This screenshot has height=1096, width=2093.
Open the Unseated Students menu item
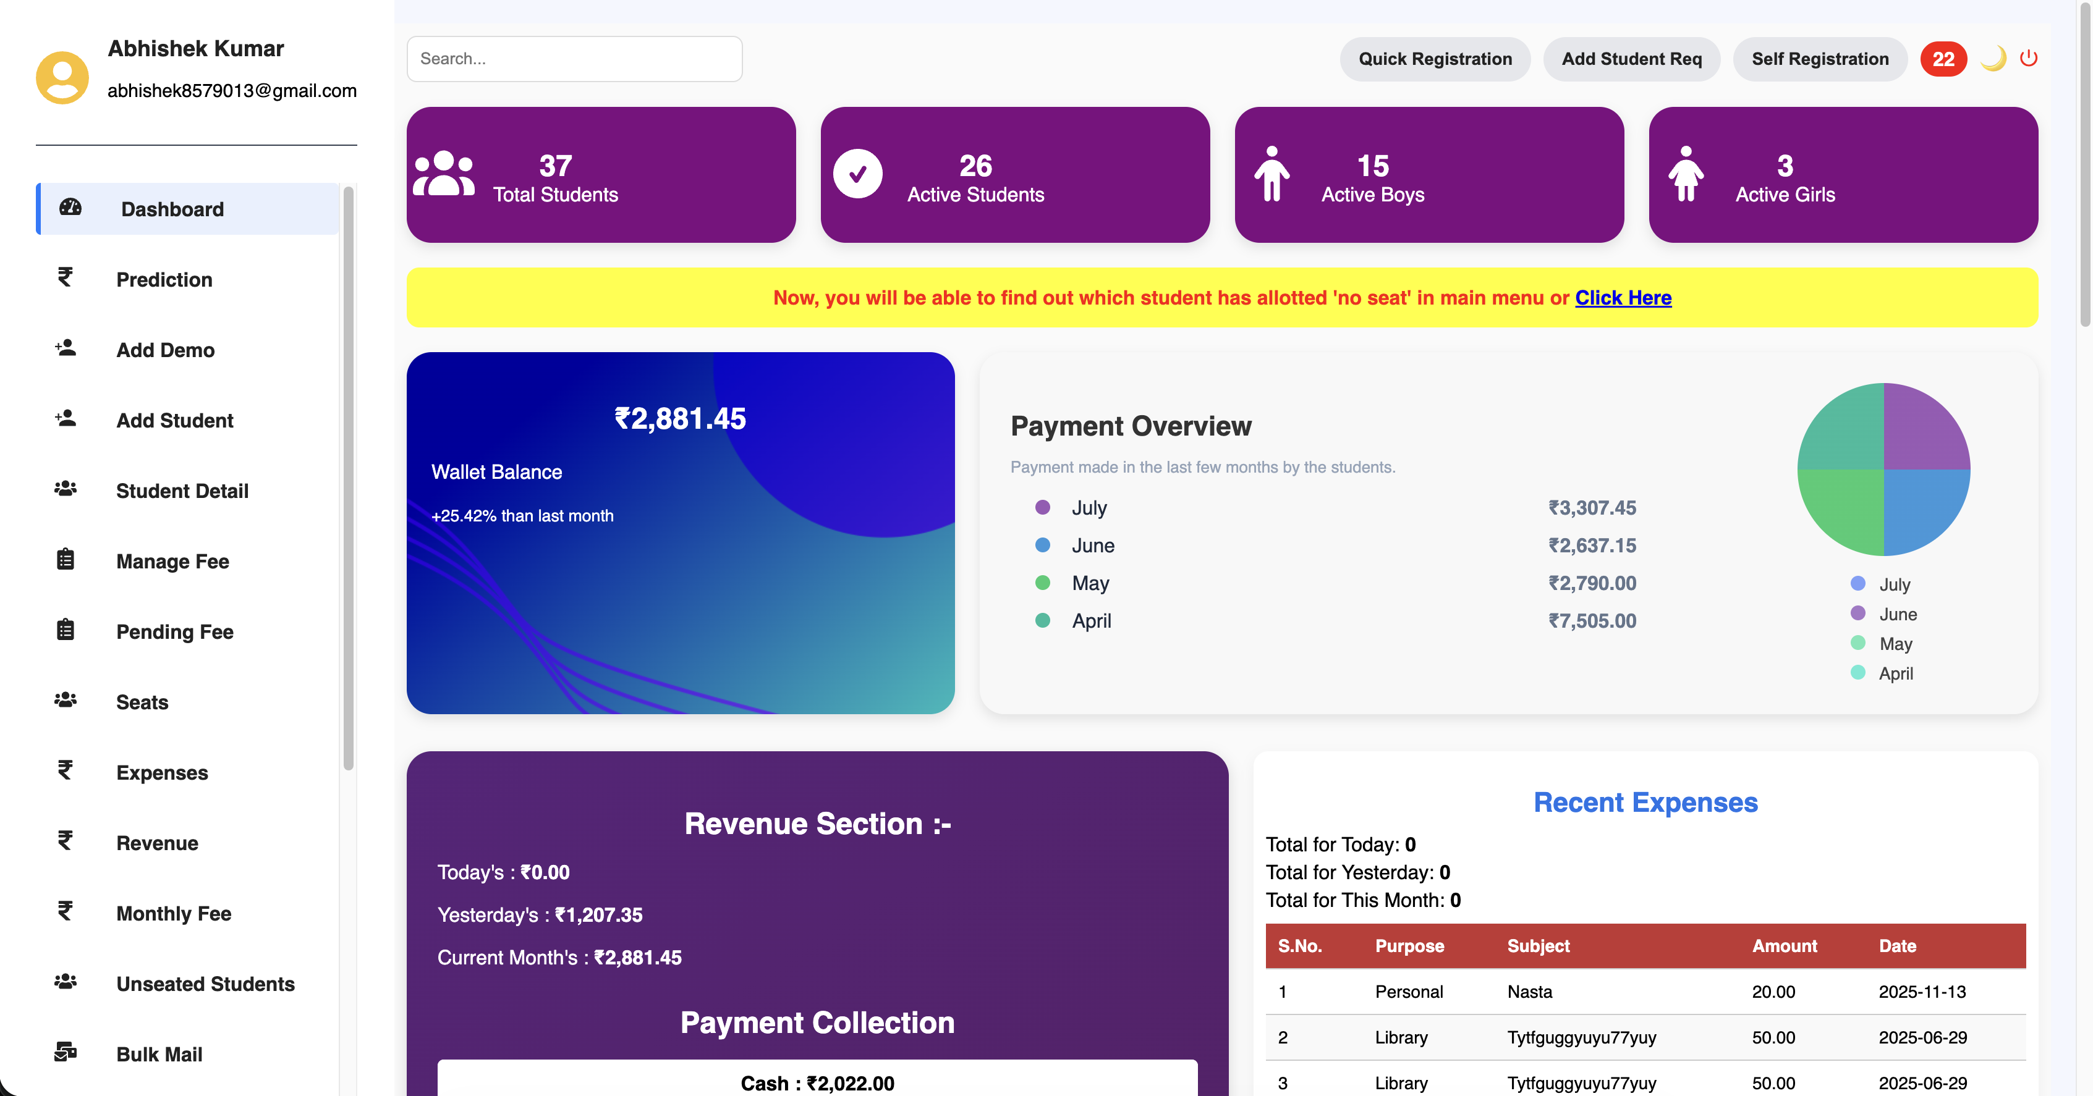[205, 983]
